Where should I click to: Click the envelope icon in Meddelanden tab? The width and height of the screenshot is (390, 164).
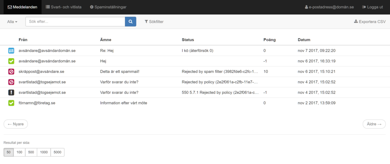pos(10,7)
